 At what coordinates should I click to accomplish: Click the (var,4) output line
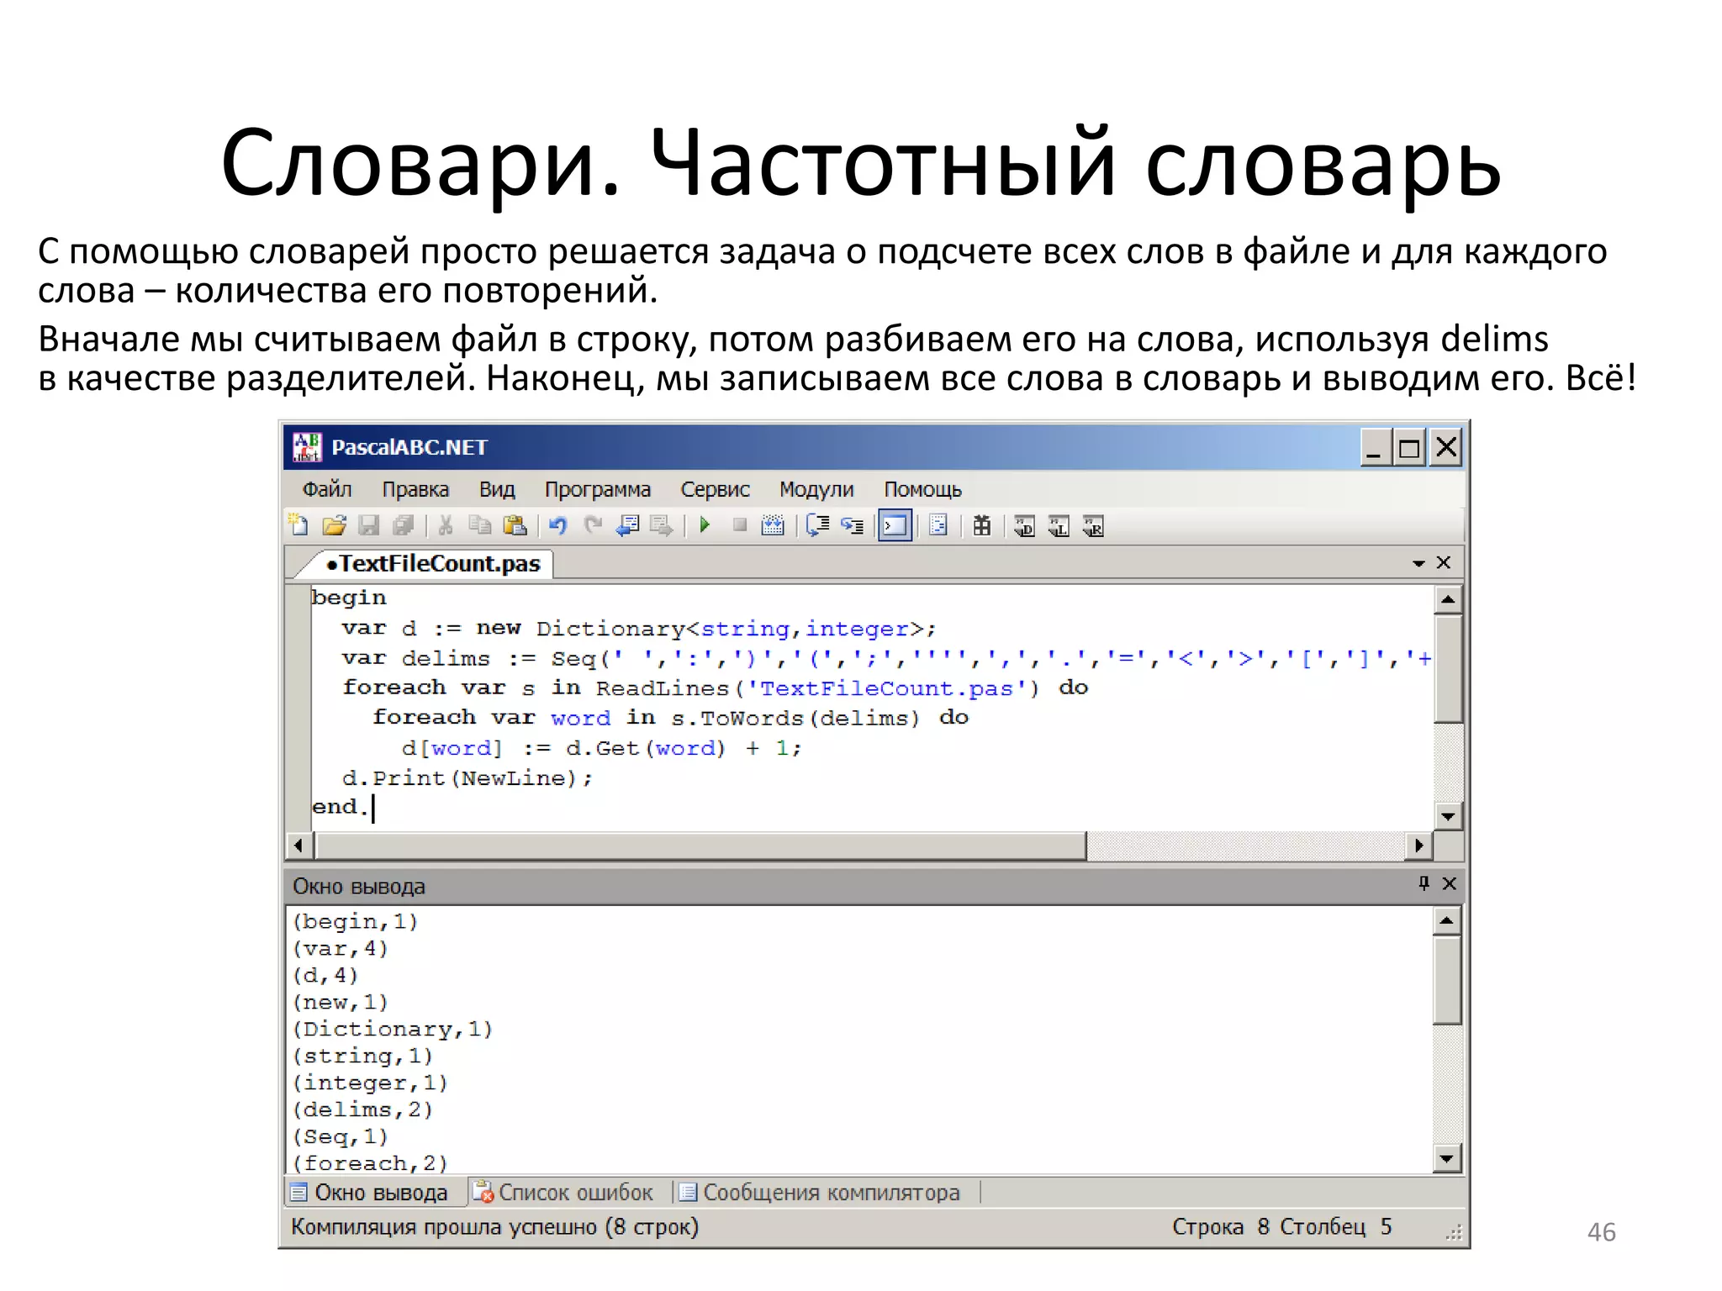coord(340,949)
